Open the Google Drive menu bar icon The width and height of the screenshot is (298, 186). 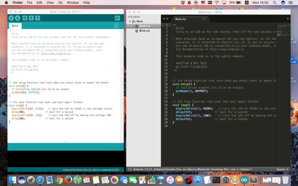(x=189, y=3)
